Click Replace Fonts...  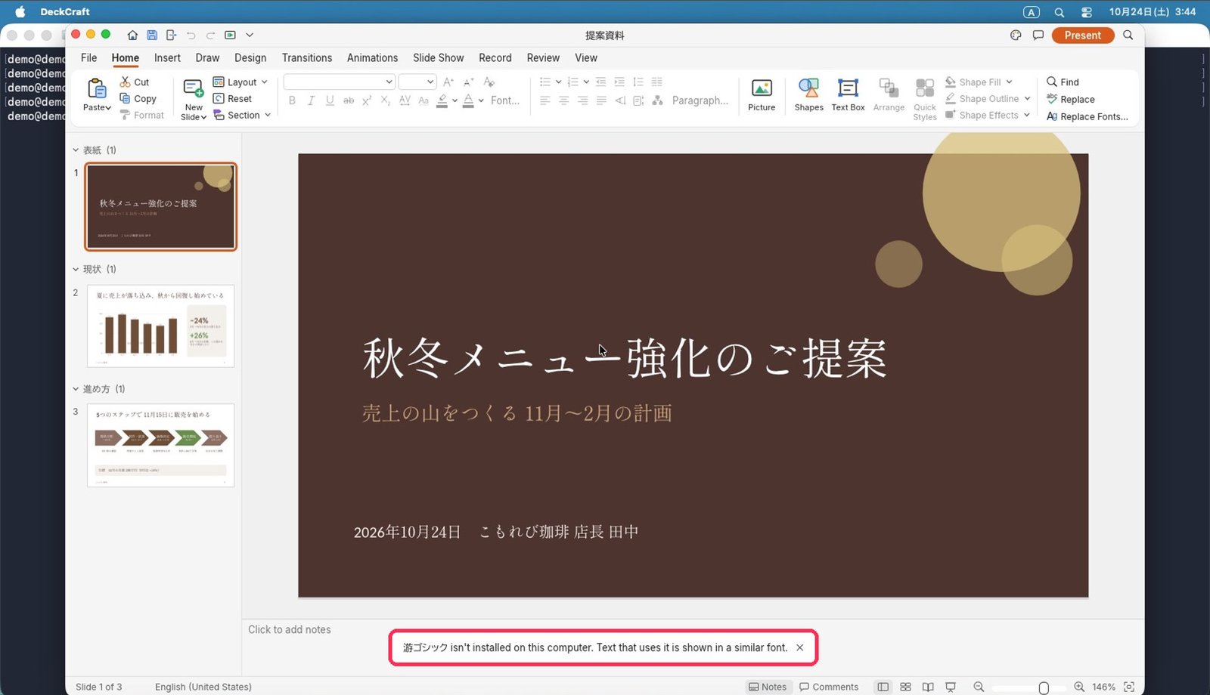(1087, 116)
